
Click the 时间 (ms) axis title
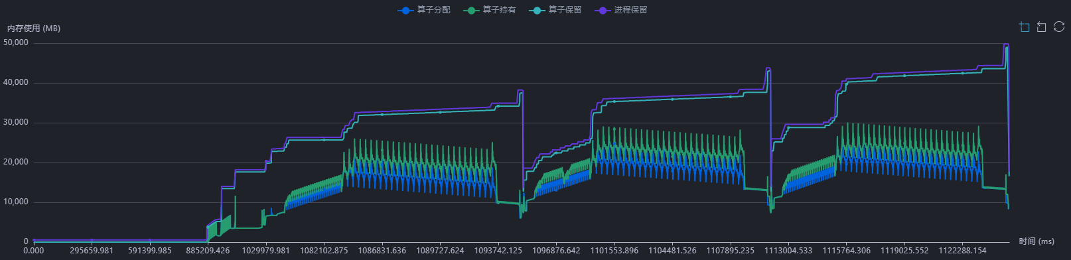1036,241
